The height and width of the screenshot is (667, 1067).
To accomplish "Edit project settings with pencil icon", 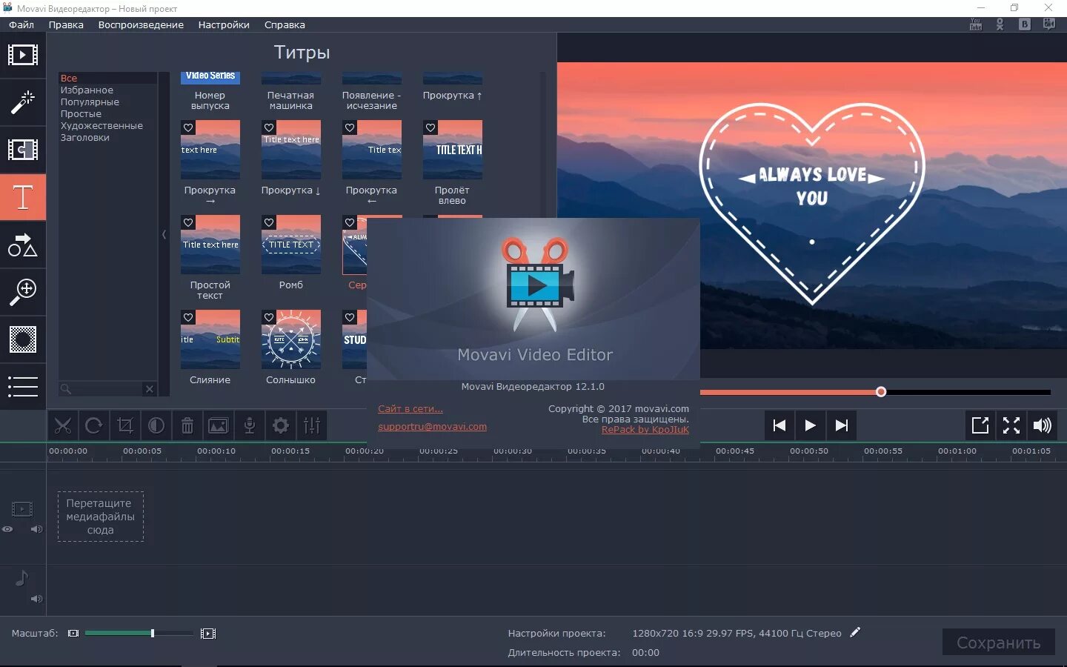I will (x=855, y=632).
